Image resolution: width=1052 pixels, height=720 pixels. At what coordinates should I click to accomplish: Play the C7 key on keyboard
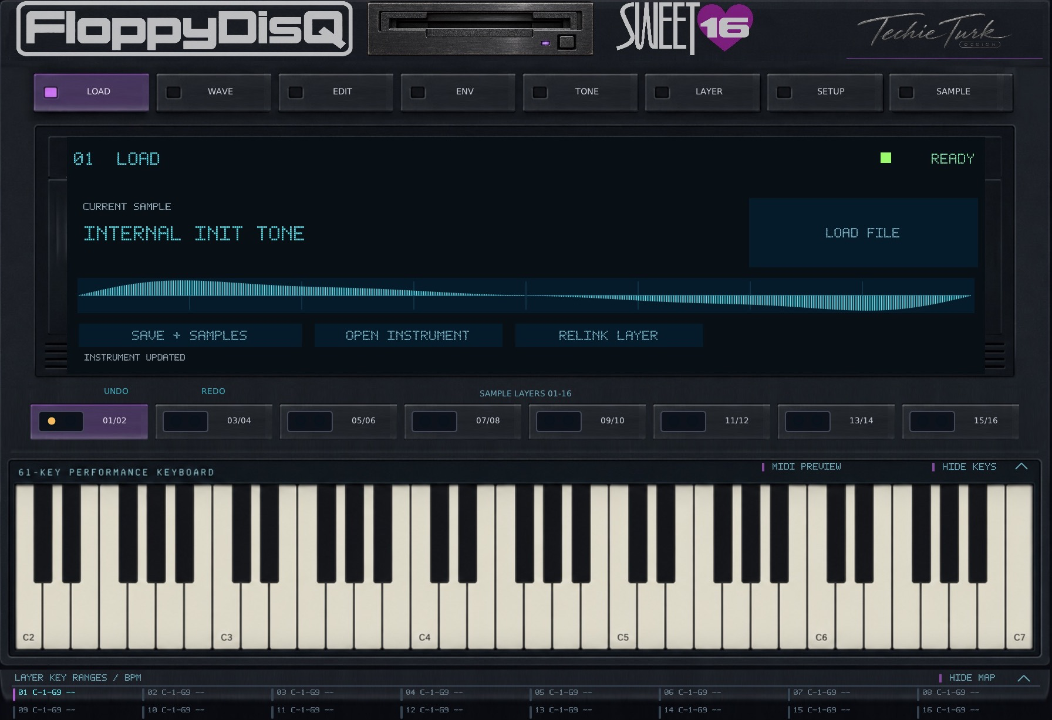point(1019,616)
